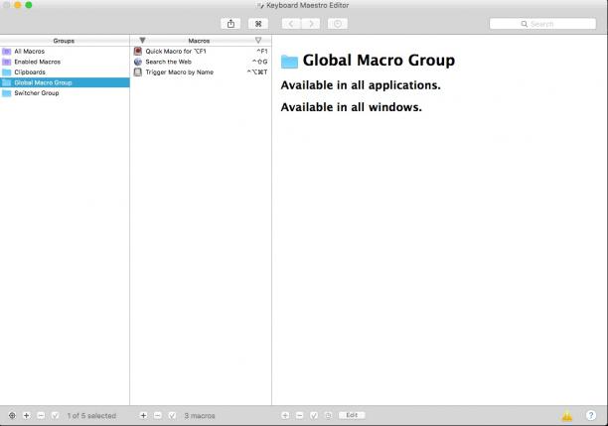The width and height of the screenshot is (608, 426).
Task: Open the recent history clock icon
Action: (338, 24)
